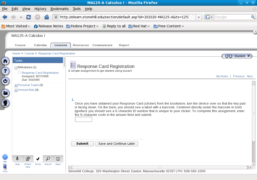
Task: Open the Student role dropdown
Action: point(249,56)
